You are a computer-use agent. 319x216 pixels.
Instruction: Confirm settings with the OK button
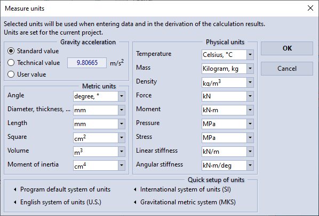287,48
